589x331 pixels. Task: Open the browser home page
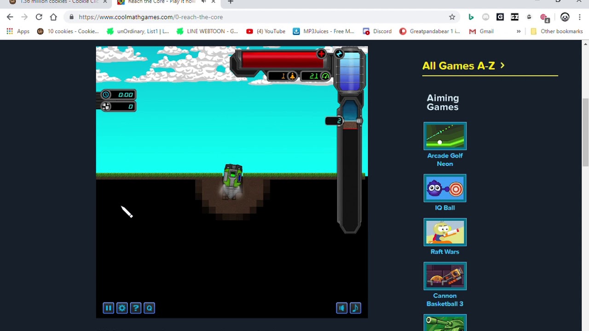pos(53,17)
